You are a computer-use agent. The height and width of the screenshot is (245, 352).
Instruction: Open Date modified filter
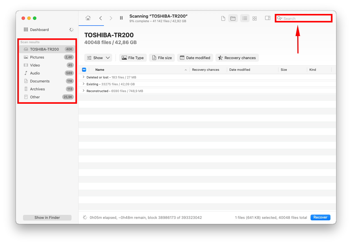click(x=195, y=58)
